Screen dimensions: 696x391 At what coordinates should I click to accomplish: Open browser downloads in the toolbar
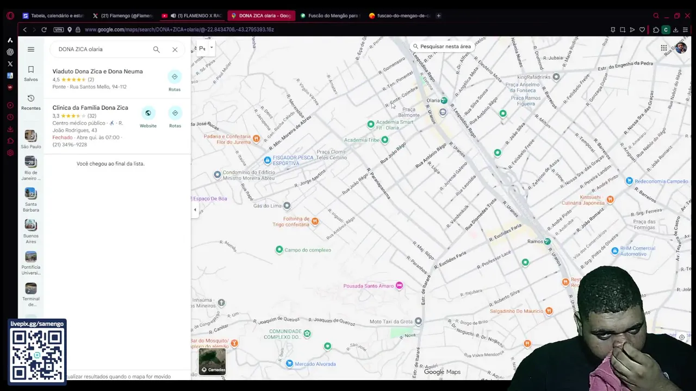675,30
